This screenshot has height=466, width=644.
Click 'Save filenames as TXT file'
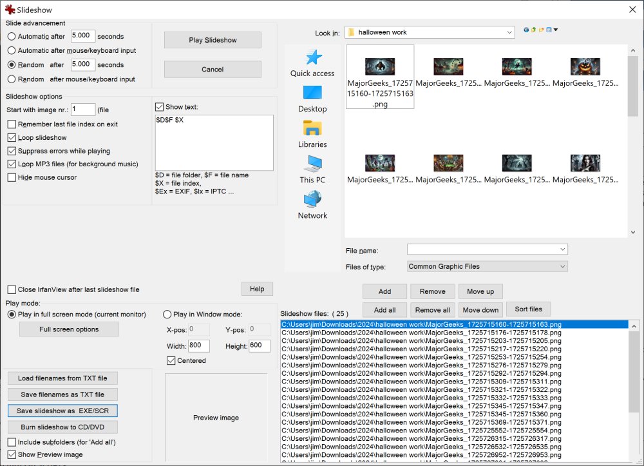click(x=62, y=394)
